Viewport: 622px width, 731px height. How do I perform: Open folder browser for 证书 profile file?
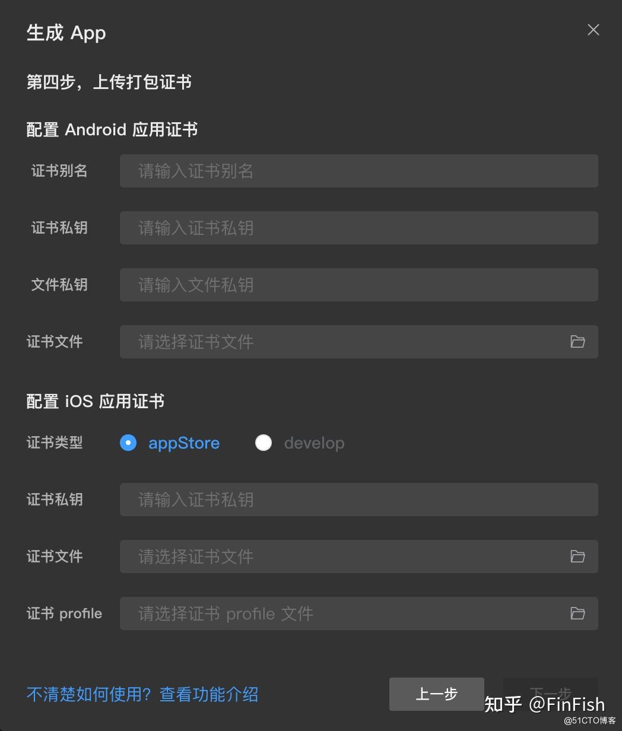577,613
